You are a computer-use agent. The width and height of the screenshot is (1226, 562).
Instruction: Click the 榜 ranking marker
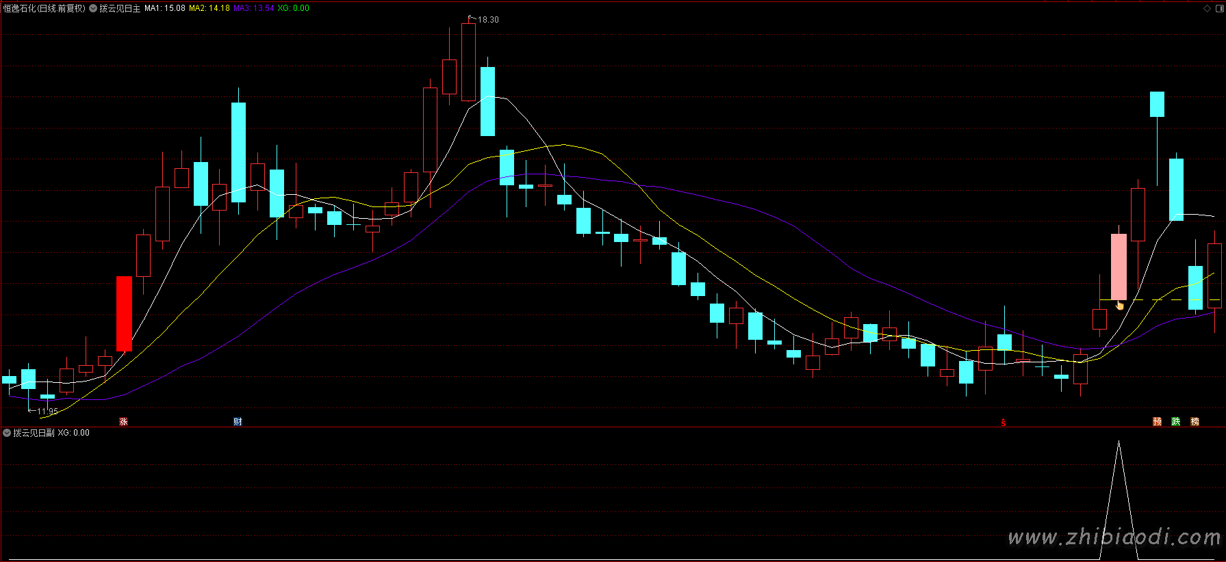(x=1195, y=422)
